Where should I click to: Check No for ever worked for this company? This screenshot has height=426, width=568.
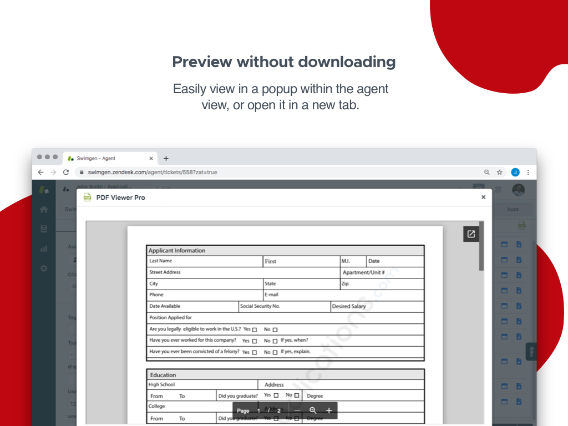click(274, 341)
